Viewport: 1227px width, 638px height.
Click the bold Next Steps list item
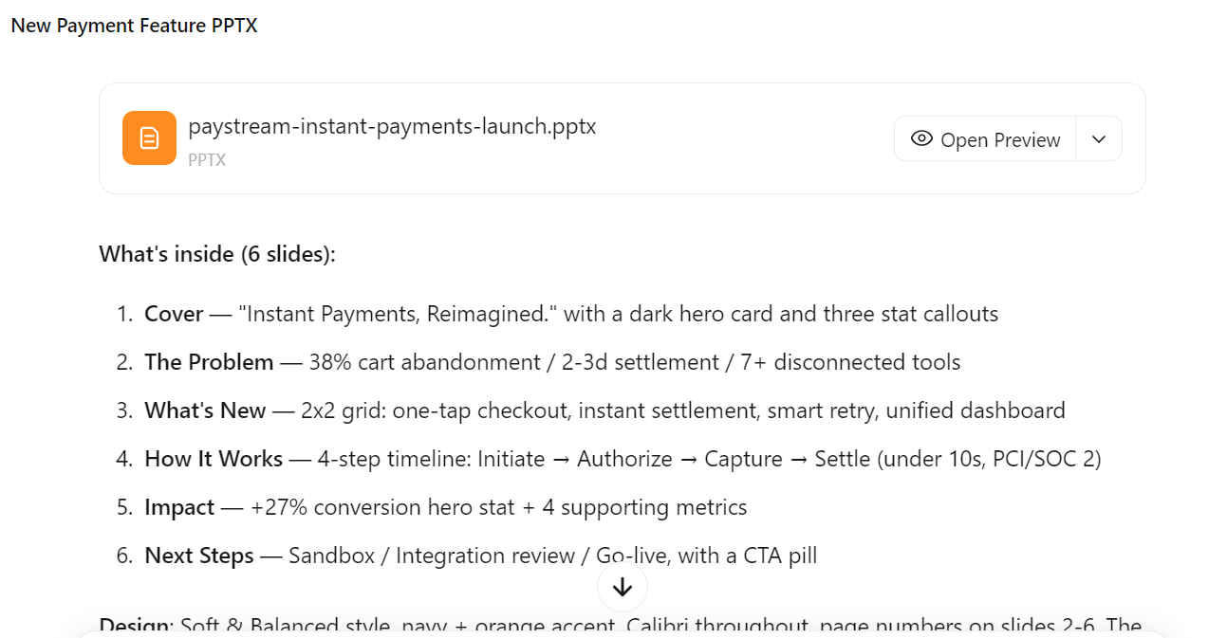[199, 556]
